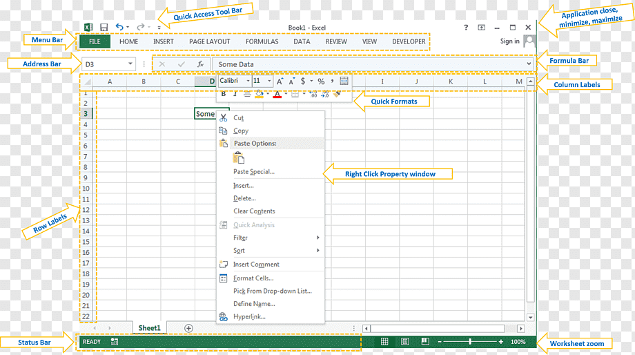
Task: Click the Undo arrow icon
Action: [x=119, y=27]
